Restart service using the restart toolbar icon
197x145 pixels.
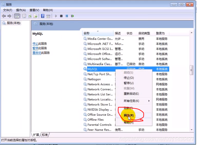[72, 16]
